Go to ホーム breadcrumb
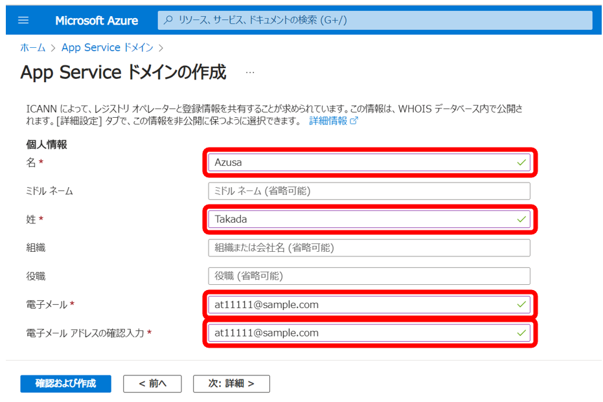603x402 pixels. coord(32,47)
